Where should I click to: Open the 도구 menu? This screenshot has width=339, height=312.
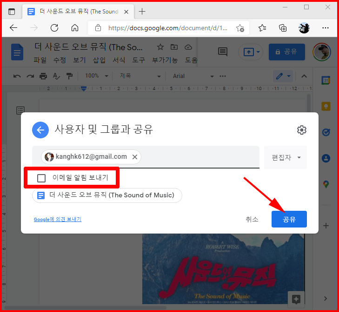coord(139,60)
